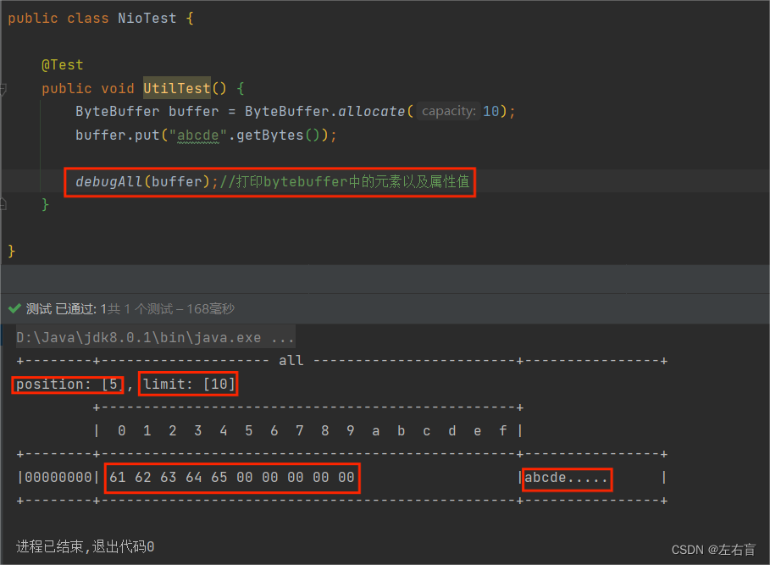Click the 'all' header in console output
Image resolution: width=770 pixels, height=565 pixels.
pyautogui.click(x=291, y=361)
